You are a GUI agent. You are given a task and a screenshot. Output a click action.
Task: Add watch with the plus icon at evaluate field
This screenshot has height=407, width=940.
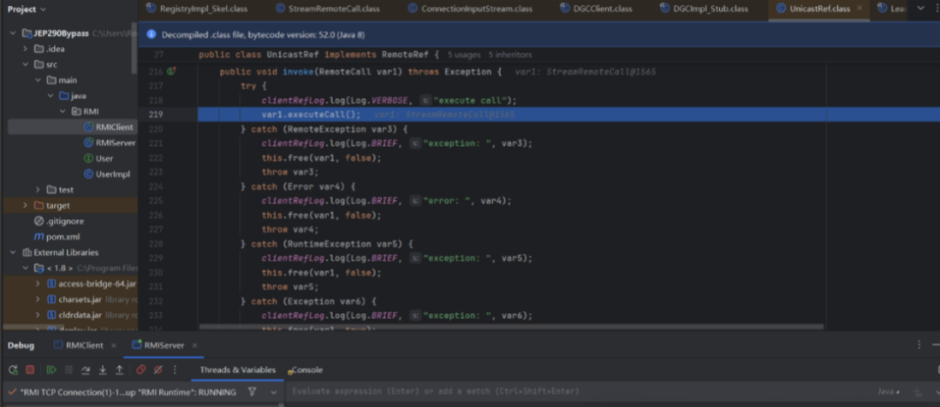click(917, 392)
